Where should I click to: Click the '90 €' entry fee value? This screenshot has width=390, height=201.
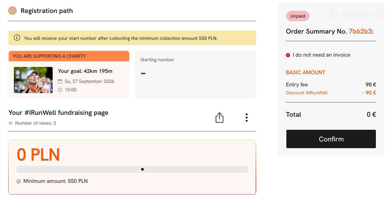click(371, 85)
